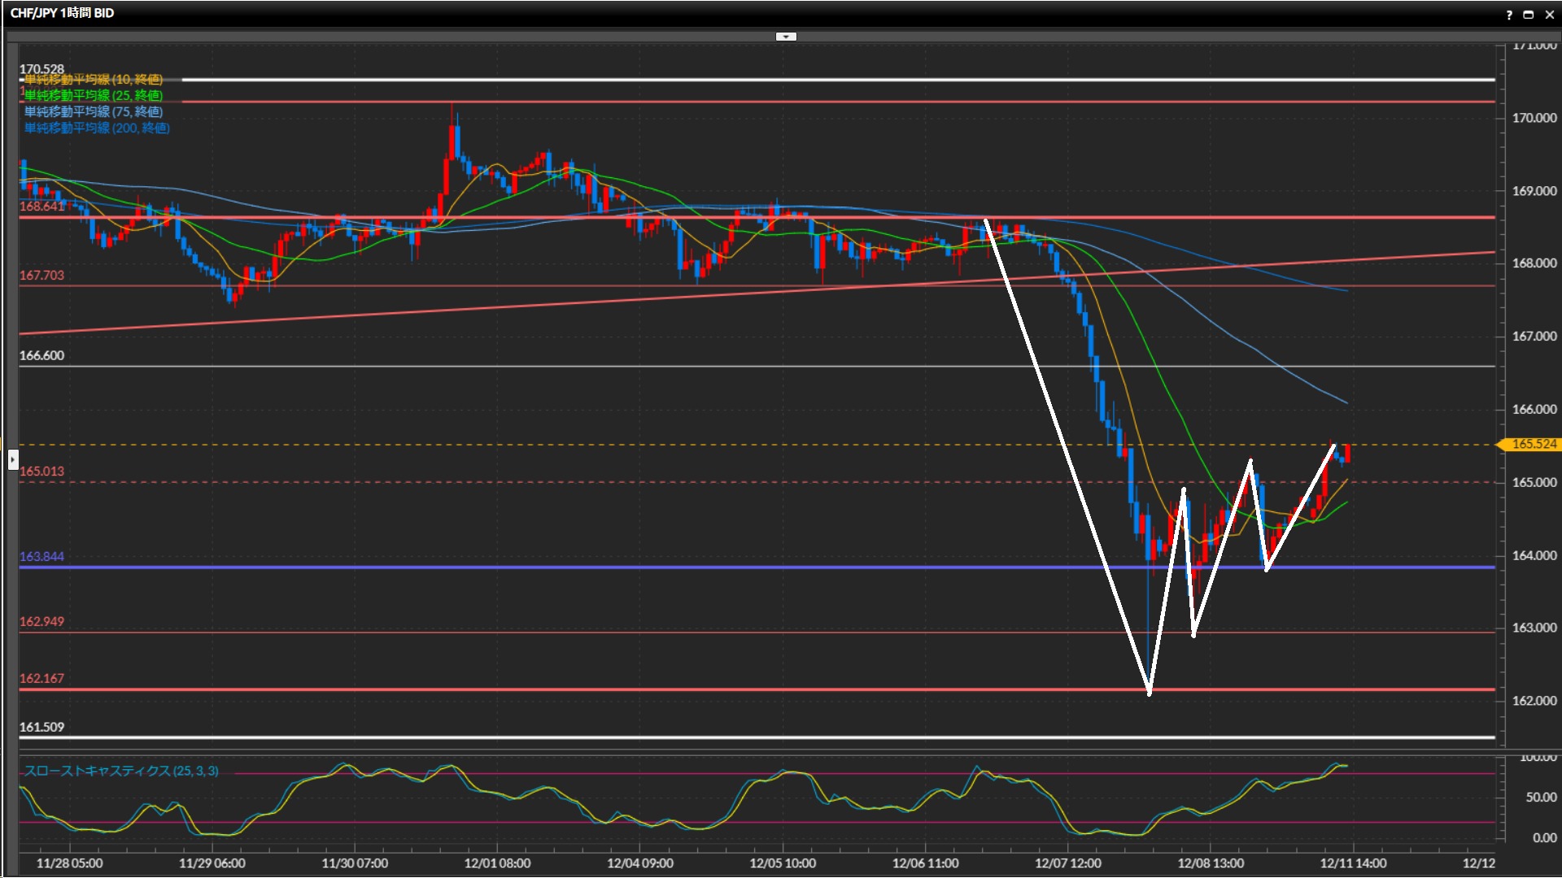Click the 168.641 red line label
1562x878 pixels.
click(x=41, y=206)
